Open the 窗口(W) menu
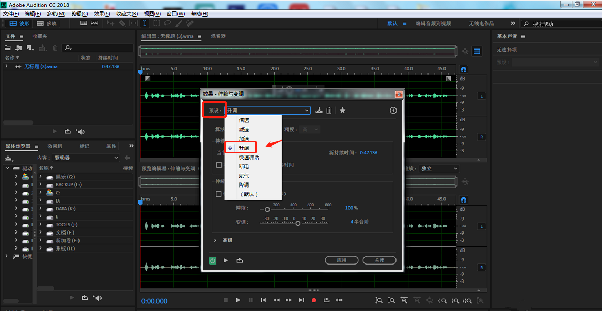Image resolution: width=602 pixels, height=311 pixels. tap(176, 14)
